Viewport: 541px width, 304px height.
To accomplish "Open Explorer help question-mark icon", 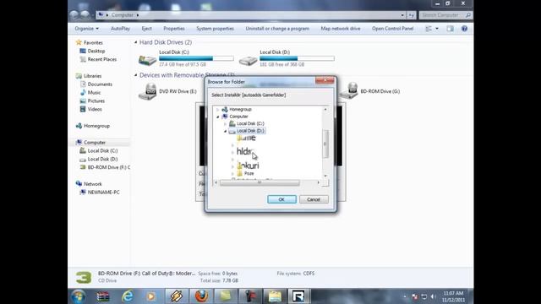I will click(x=464, y=29).
